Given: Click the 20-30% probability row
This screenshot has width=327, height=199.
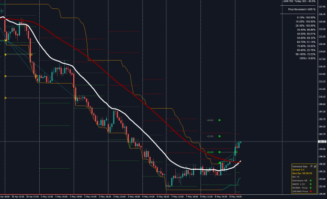Looking at the screenshot, I should click(x=306, y=26).
